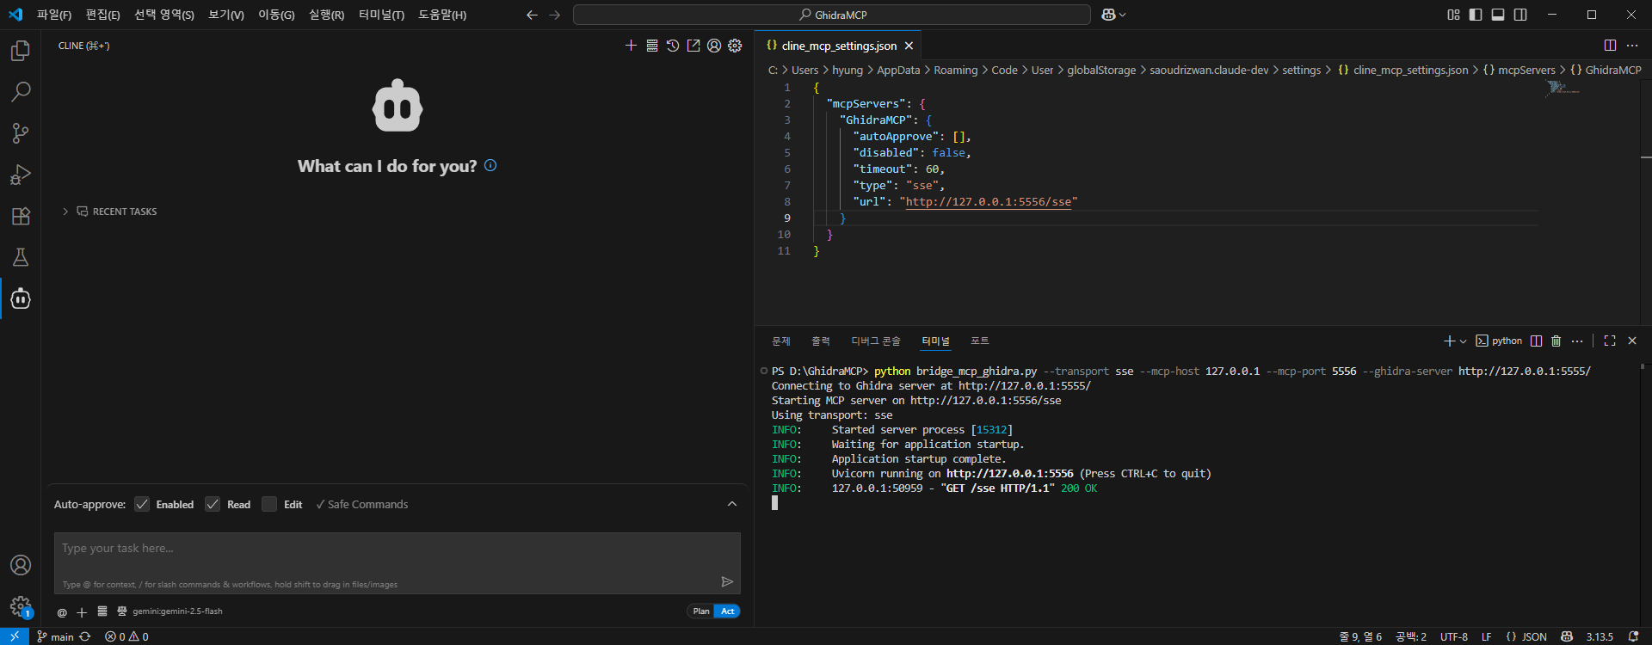Send the task with the arrow icon

tap(727, 582)
